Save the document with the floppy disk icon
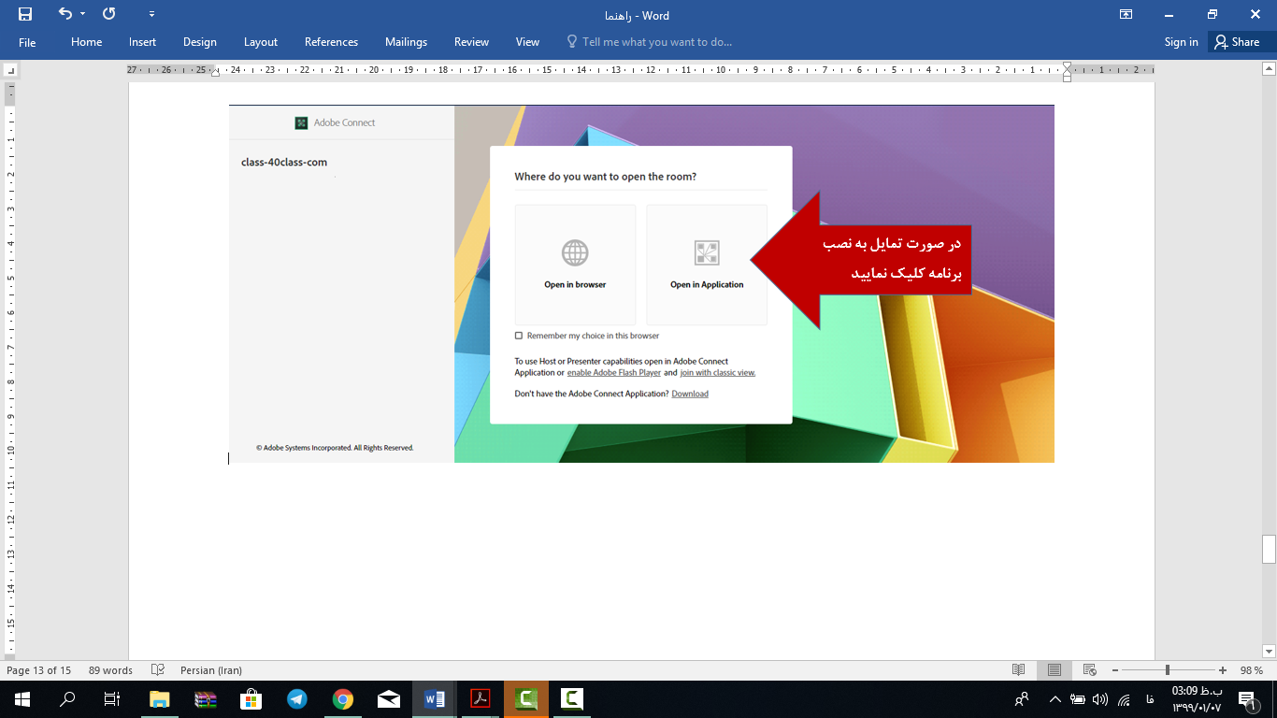Image resolution: width=1277 pixels, height=718 pixels. click(x=25, y=14)
